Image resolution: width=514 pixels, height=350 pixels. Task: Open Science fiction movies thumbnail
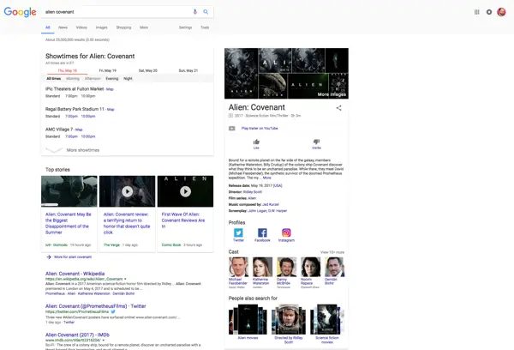[327, 319]
